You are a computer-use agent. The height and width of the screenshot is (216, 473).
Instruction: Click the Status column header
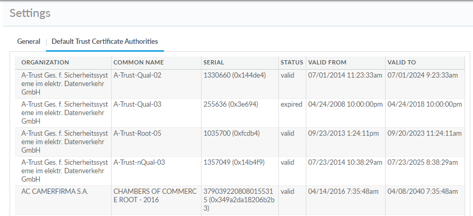tap(292, 62)
